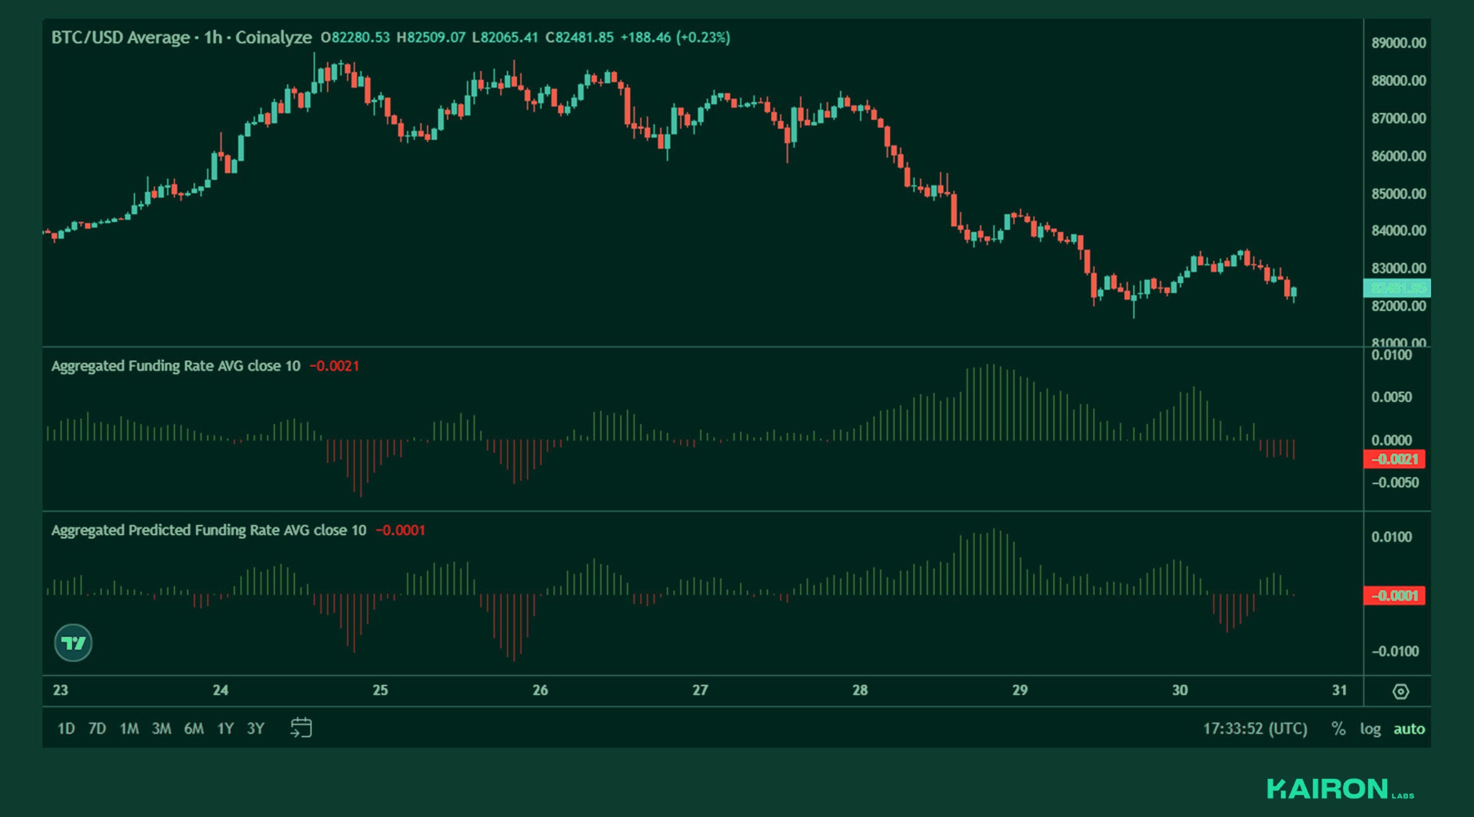Open chart settings gear icon

(1400, 691)
